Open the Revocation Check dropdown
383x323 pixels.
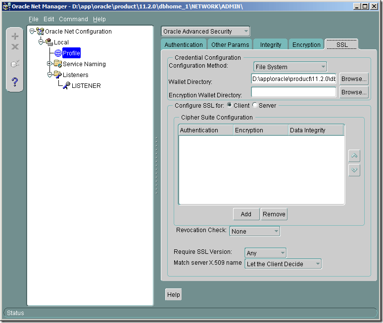(x=254, y=231)
